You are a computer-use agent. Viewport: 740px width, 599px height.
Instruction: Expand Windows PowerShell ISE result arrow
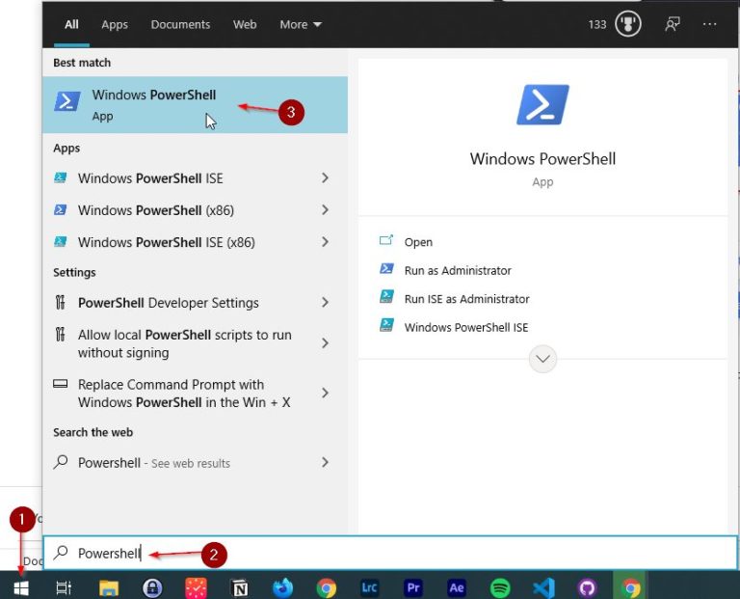(x=325, y=178)
